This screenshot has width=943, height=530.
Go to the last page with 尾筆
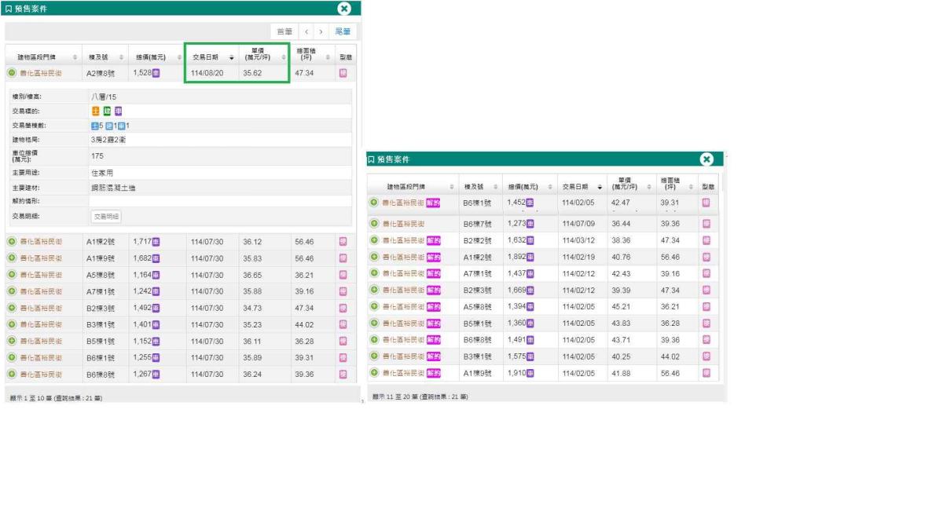tap(343, 31)
